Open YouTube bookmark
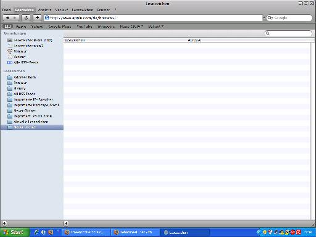Viewport: 317px width, 237px height. click(x=84, y=27)
